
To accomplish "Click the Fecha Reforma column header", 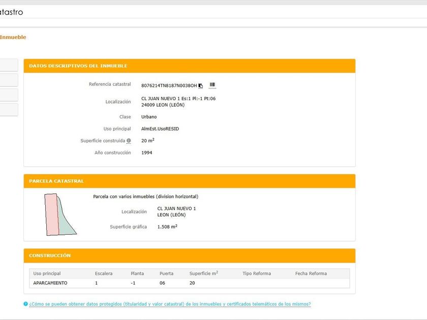I will (311, 273).
